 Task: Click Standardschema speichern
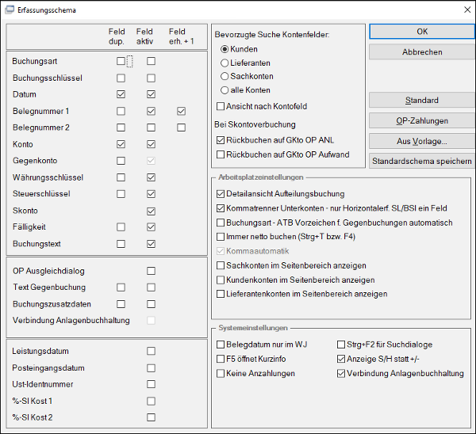422,161
